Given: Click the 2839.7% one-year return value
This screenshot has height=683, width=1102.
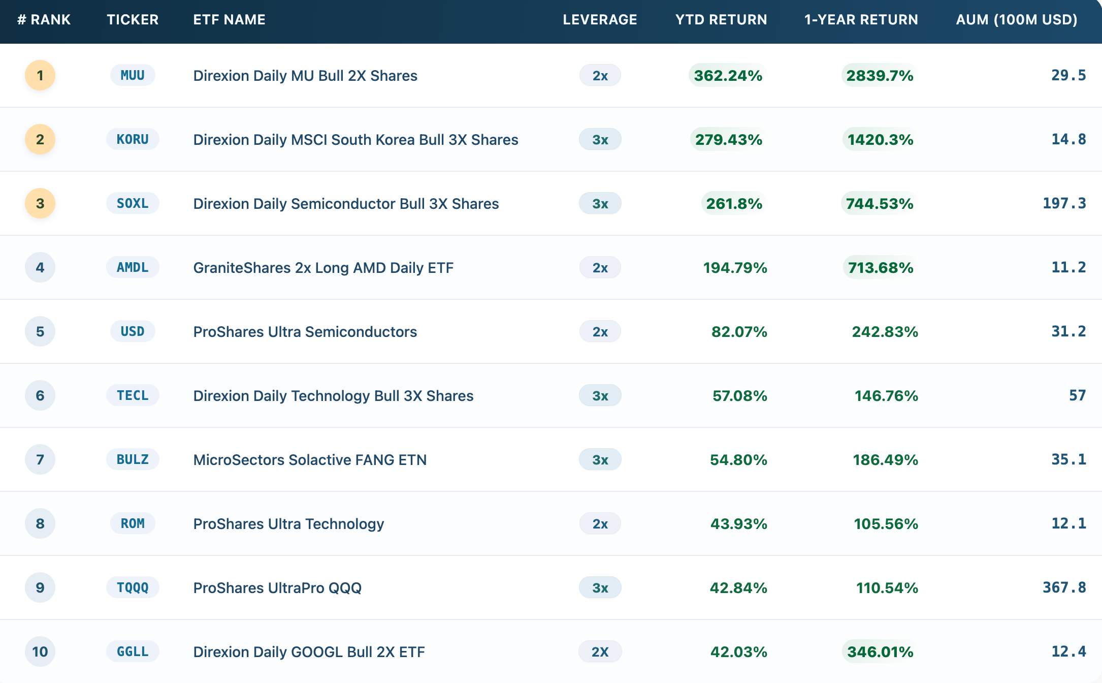Looking at the screenshot, I should (880, 76).
